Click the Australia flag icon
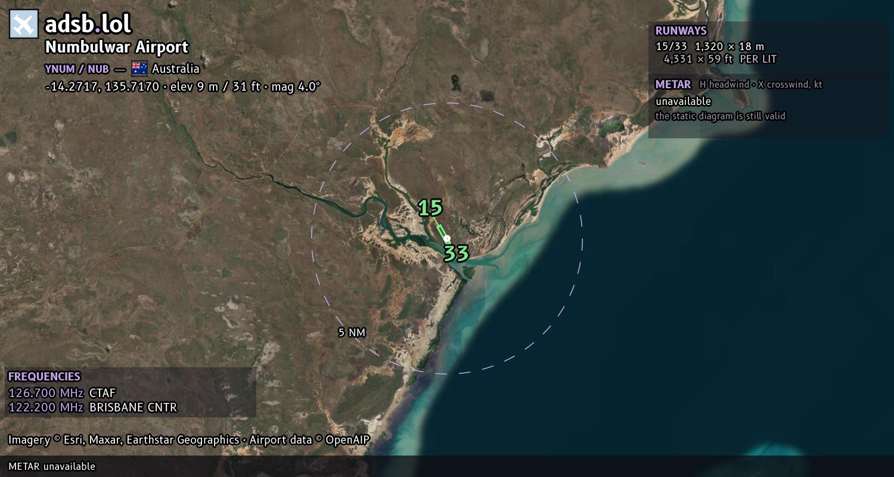This screenshot has height=477, width=894. [x=139, y=69]
